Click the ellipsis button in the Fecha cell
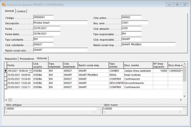Viewport: 191px width, 127px height. pos(30,71)
